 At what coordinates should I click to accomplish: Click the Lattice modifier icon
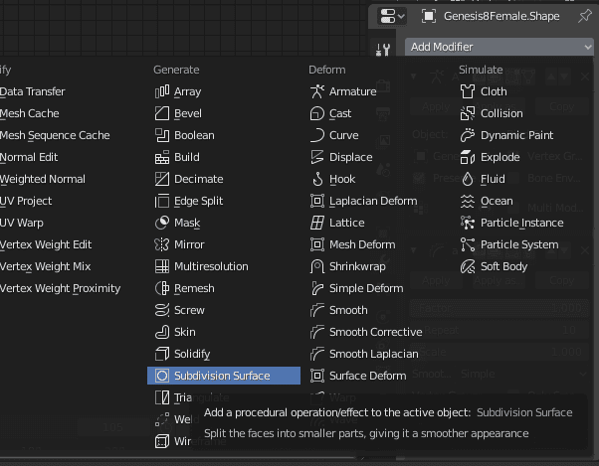pos(317,223)
